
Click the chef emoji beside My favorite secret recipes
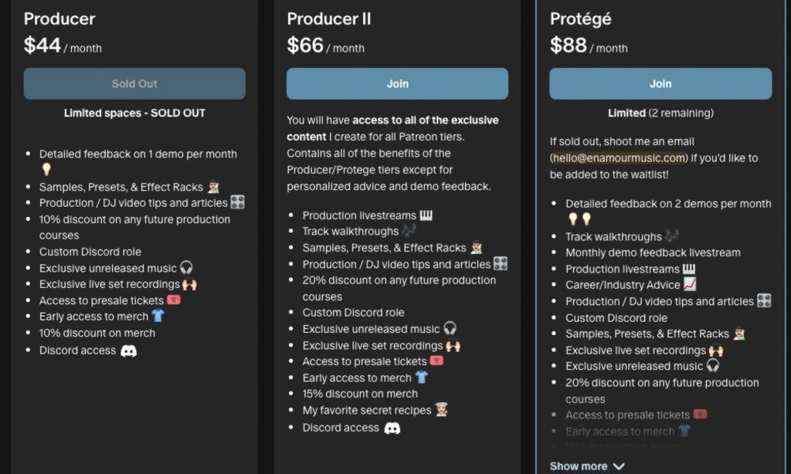(x=442, y=411)
